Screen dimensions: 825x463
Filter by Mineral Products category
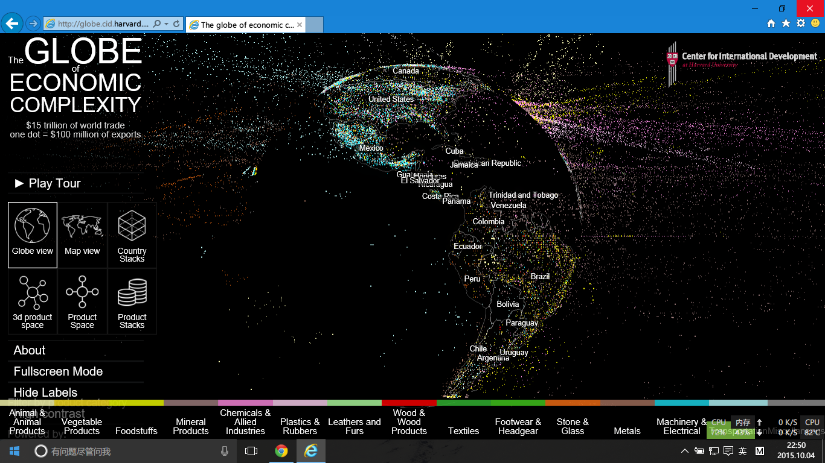pyautogui.click(x=191, y=426)
